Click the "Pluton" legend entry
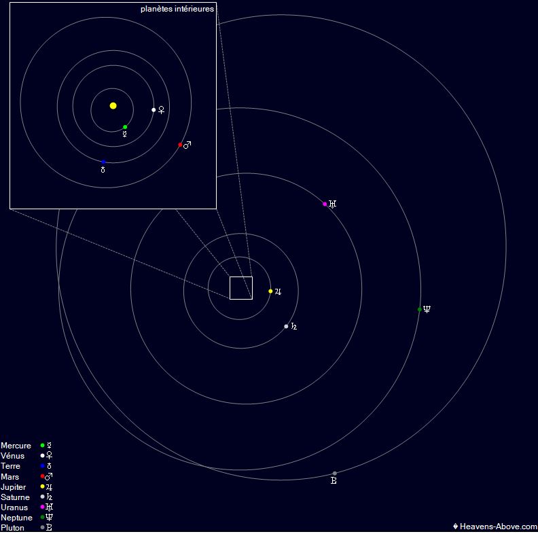 (x=13, y=528)
